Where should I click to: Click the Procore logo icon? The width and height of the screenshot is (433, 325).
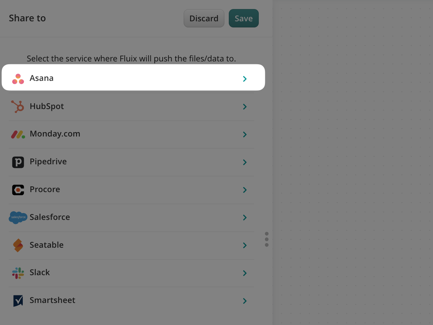tap(18, 190)
